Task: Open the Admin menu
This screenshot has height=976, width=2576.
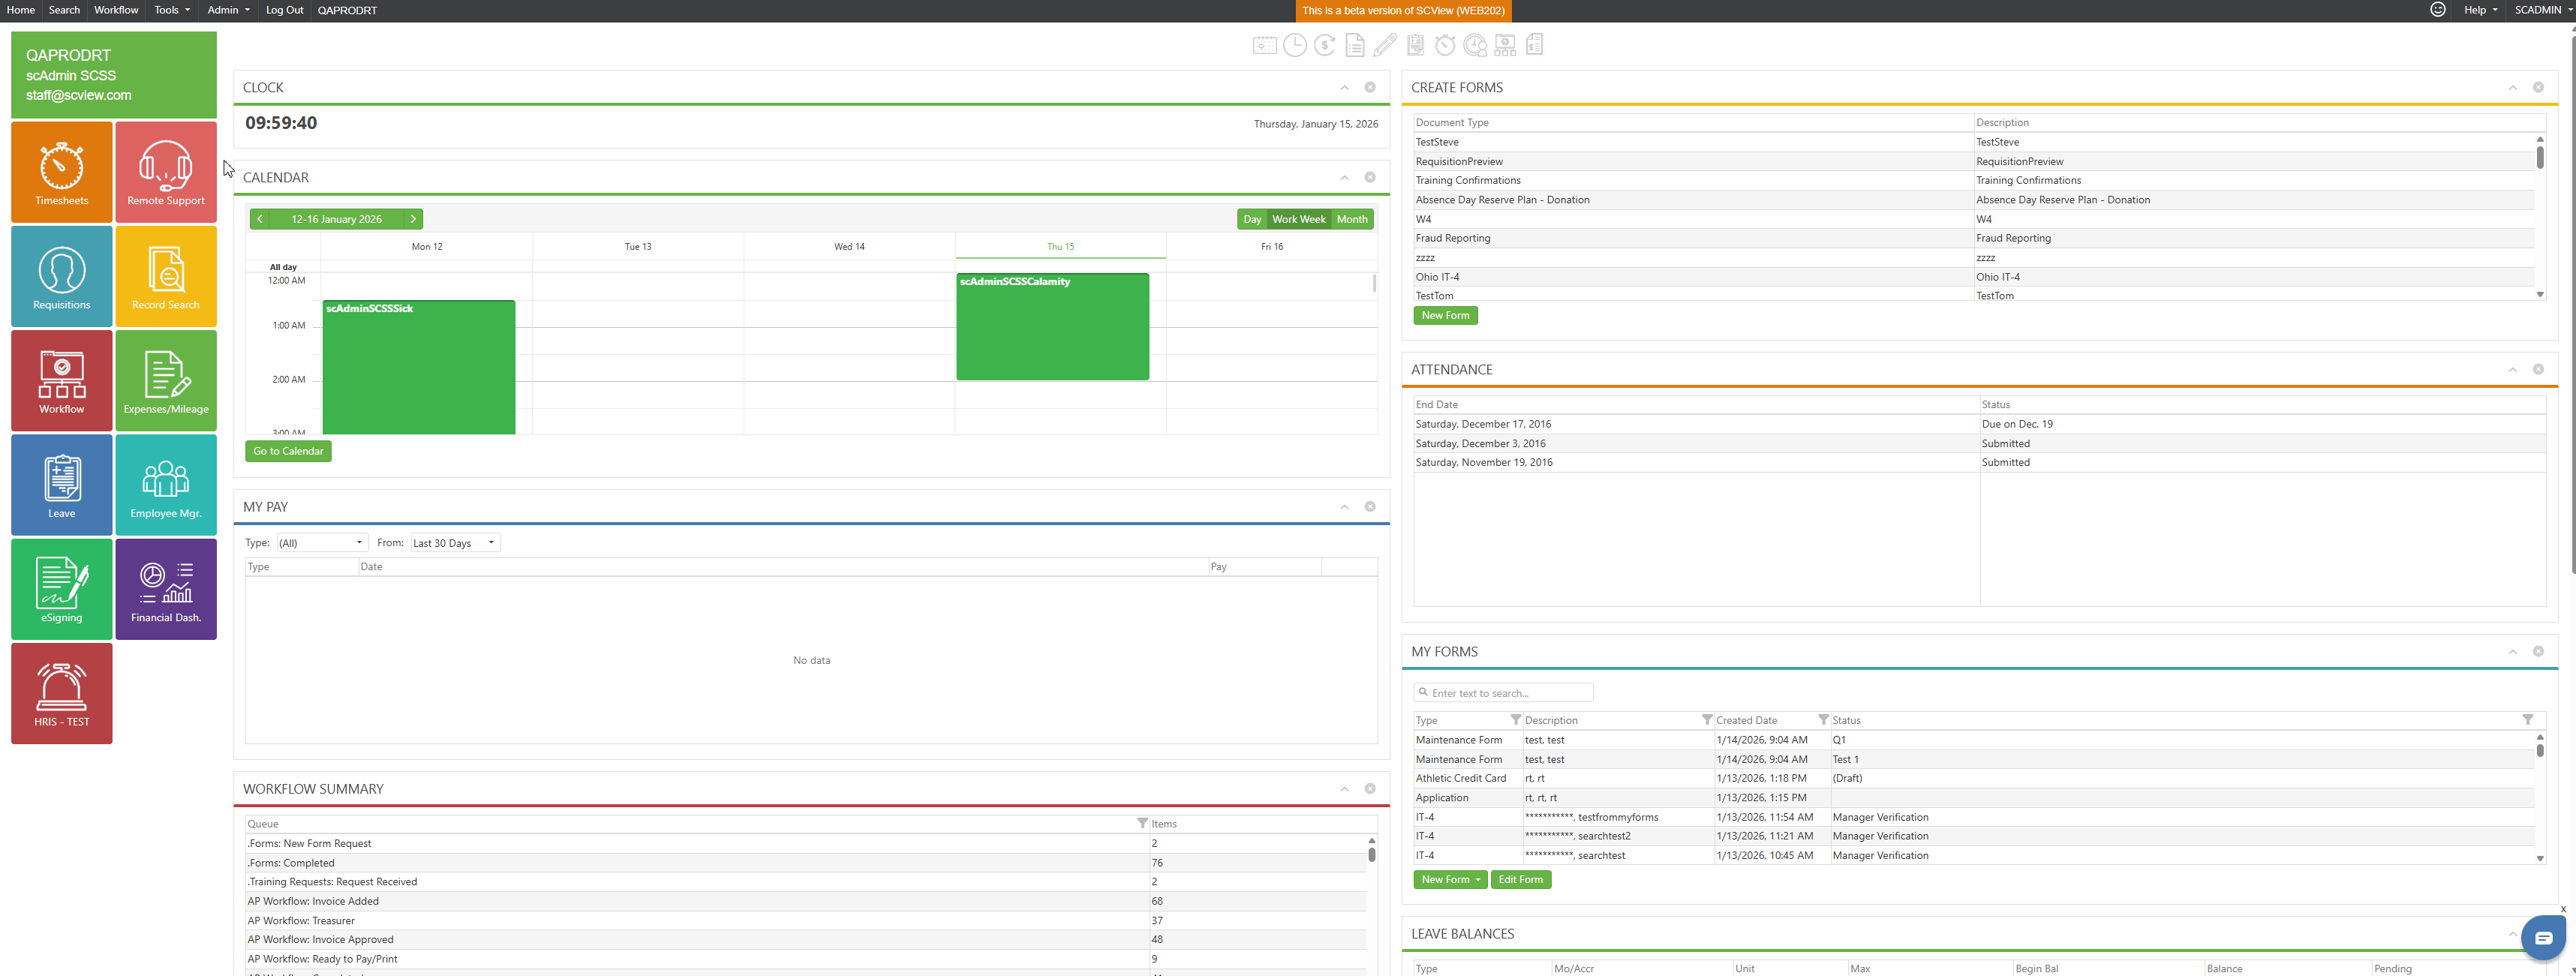Action: [x=228, y=10]
